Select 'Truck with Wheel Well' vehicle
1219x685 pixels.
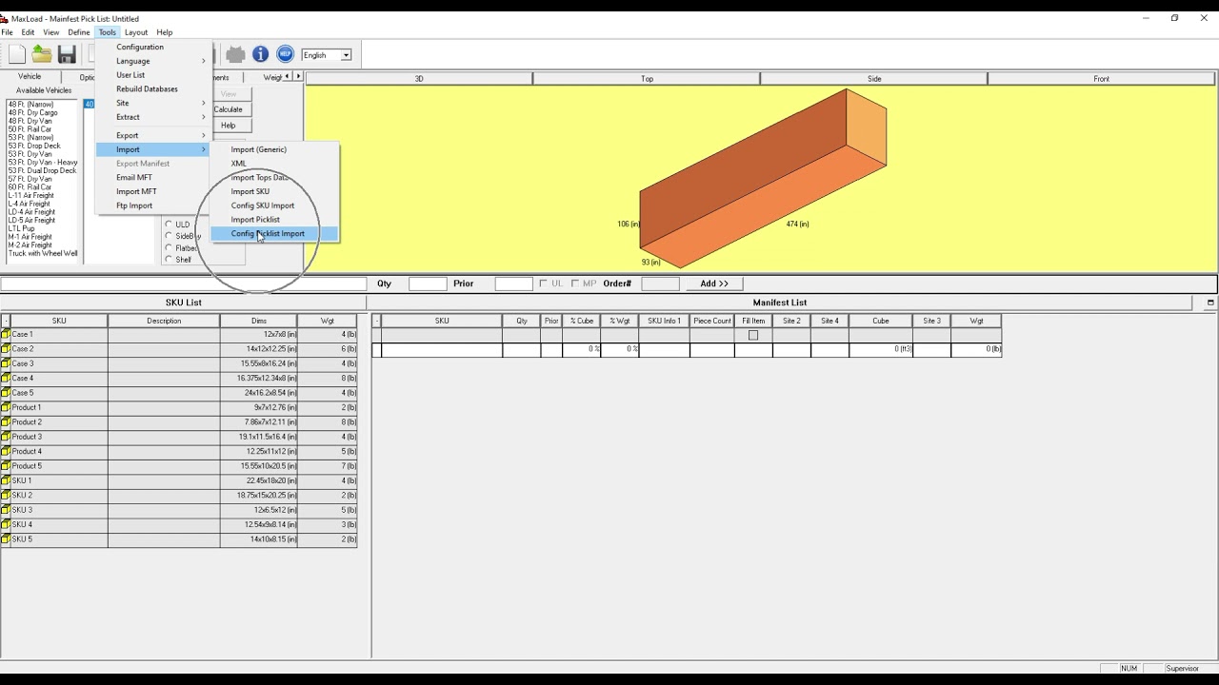point(43,254)
